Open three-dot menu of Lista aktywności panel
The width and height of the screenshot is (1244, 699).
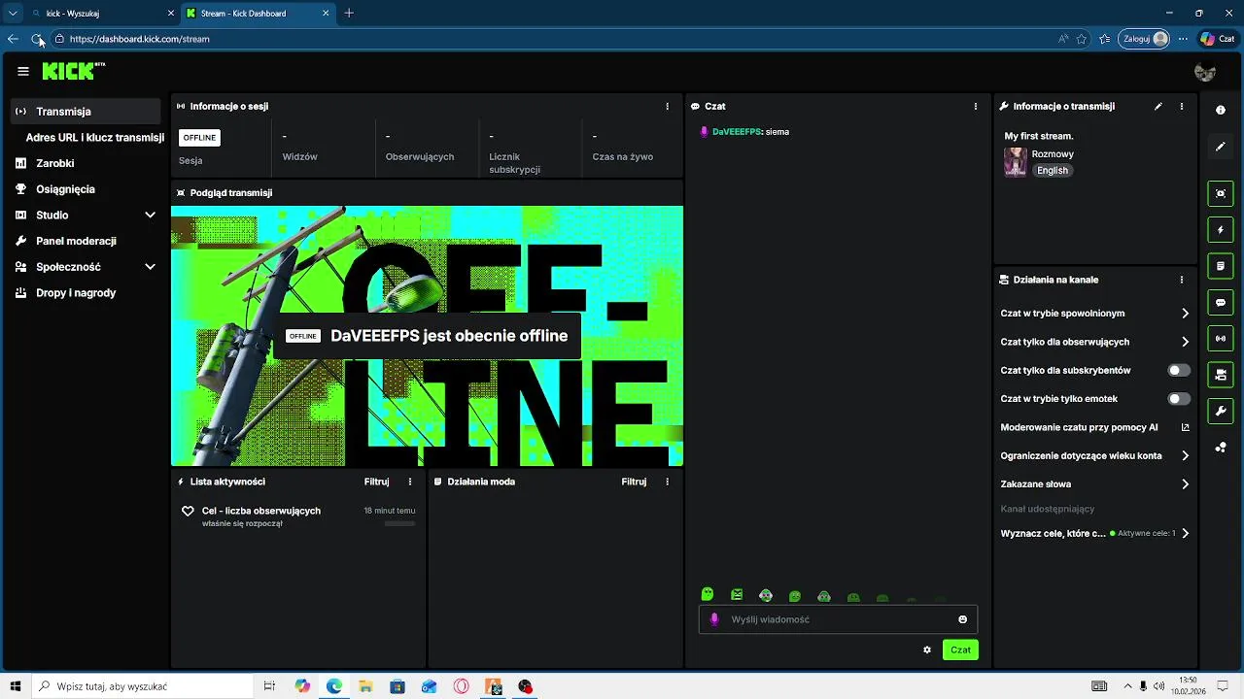point(410,482)
